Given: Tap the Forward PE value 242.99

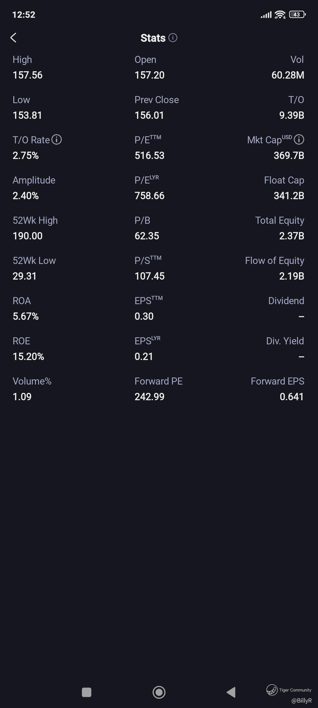Looking at the screenshot, I should [x=150, y=397].
